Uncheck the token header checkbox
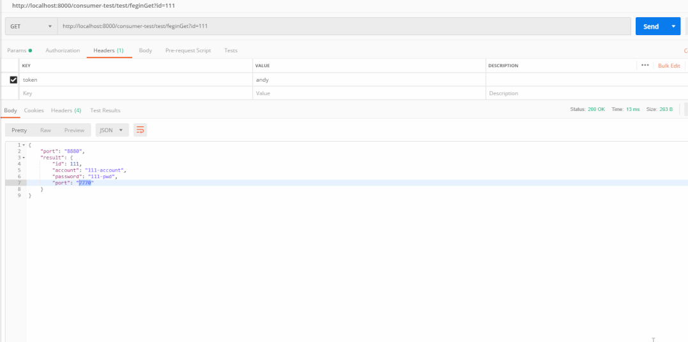Viewport: 688px width, 342px height. pyautogui.click(x=13, y=80)
